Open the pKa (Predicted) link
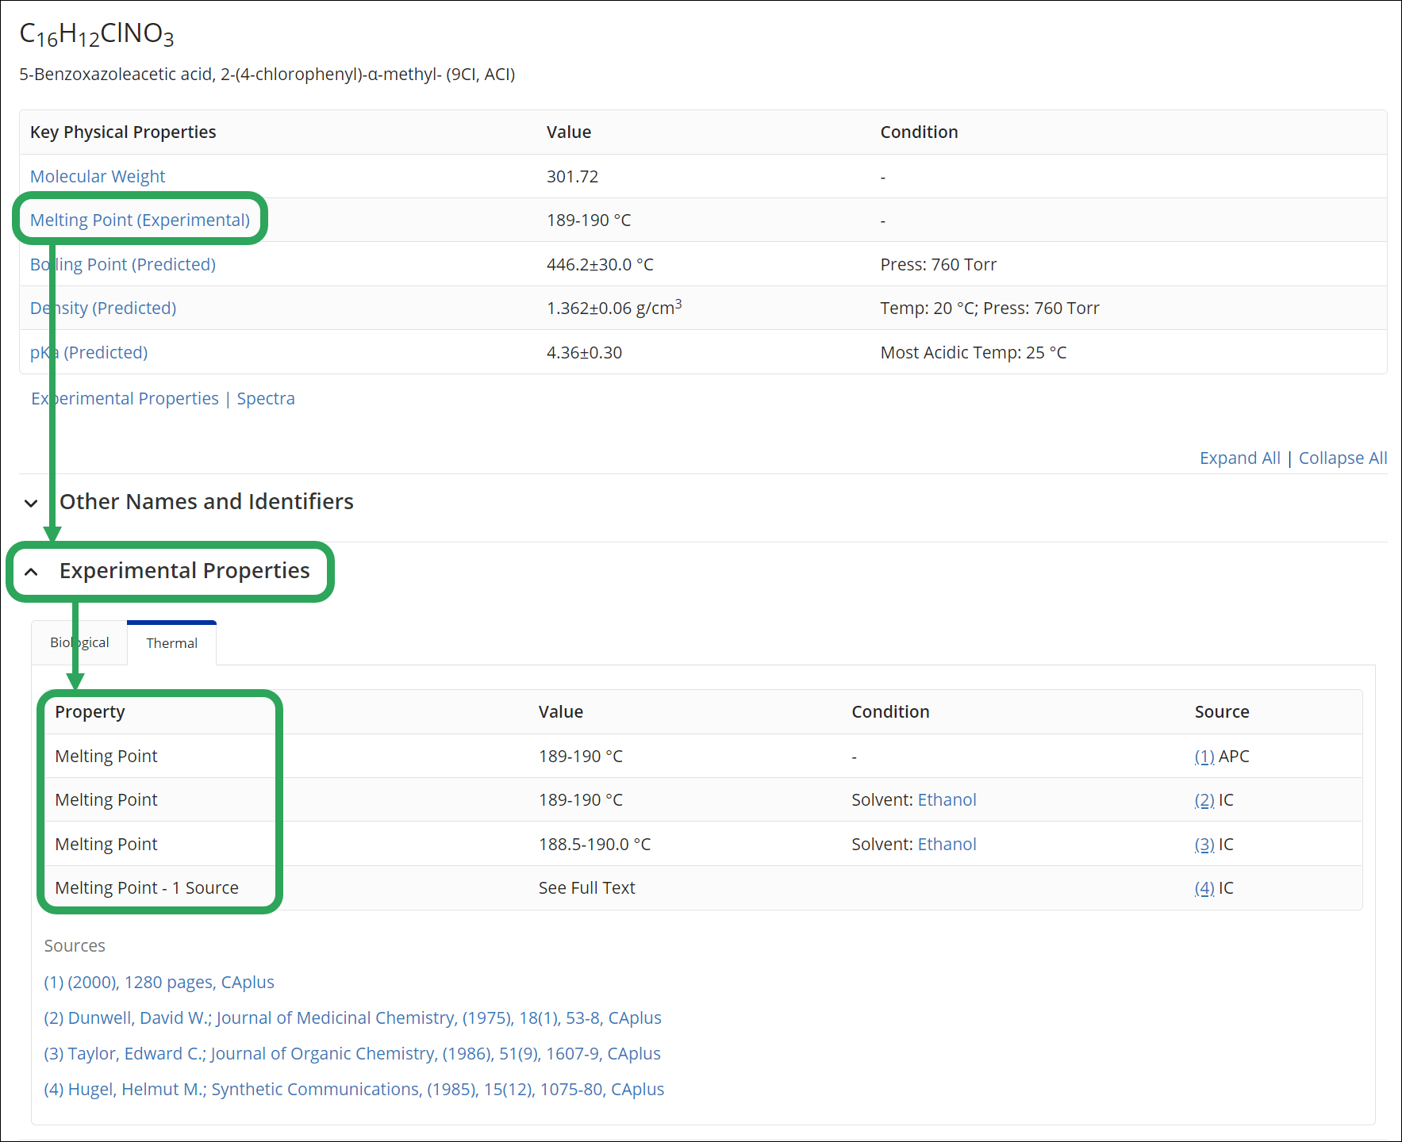Screen dimensions: 1402x1142 tap(89, 352)
